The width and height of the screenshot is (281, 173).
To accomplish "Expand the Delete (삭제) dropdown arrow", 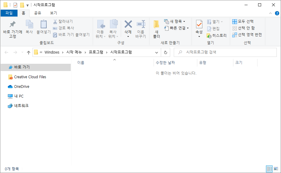I will (x=128, y=36).
